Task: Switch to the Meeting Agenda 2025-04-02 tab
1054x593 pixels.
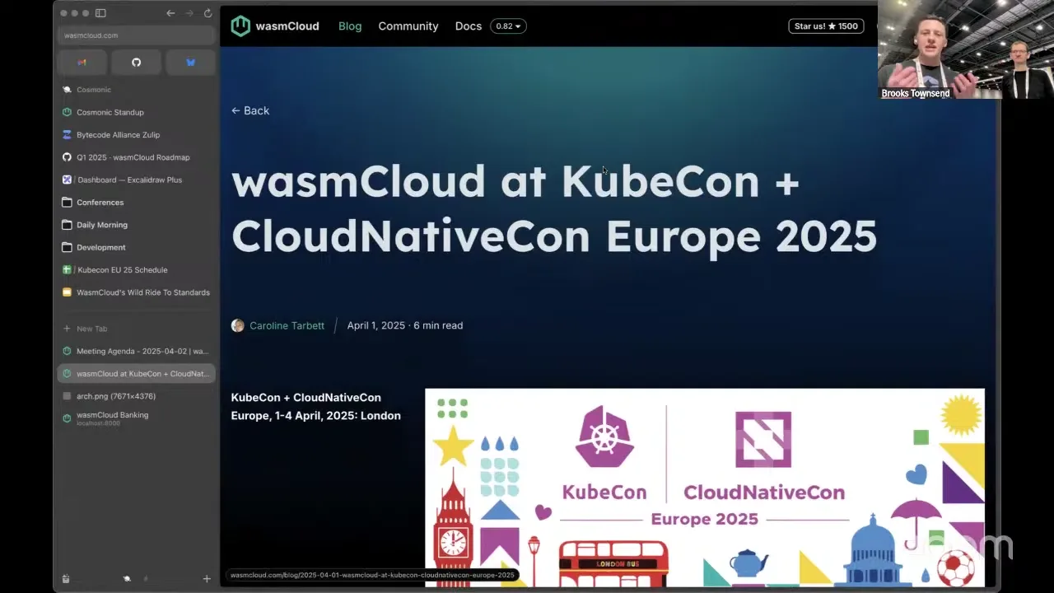Action: (x=137, y=351)
